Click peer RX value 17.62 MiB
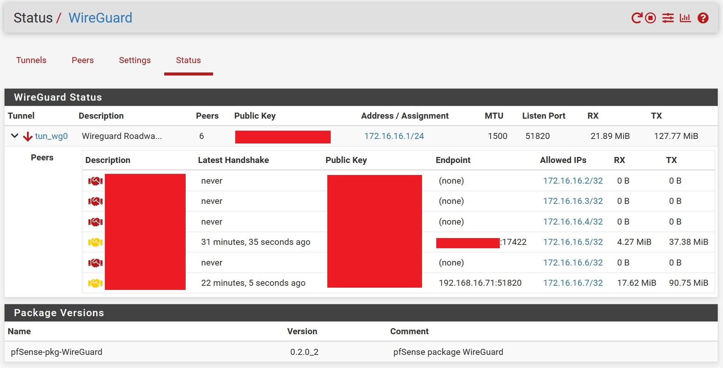Image resolution: width=723 pixels, height=368 pixels. [x=637, y=283]
